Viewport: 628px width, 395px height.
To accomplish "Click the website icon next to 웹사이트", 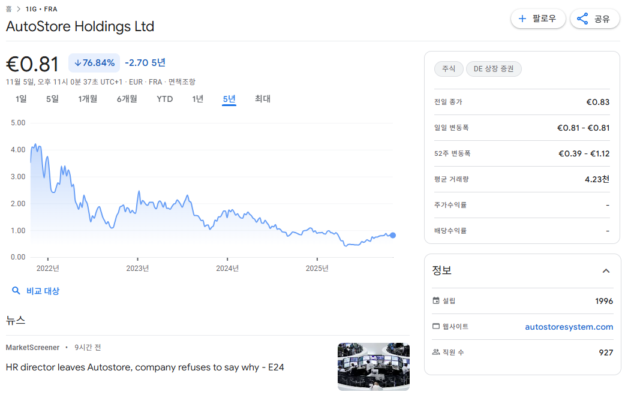I will coord(436,326).
